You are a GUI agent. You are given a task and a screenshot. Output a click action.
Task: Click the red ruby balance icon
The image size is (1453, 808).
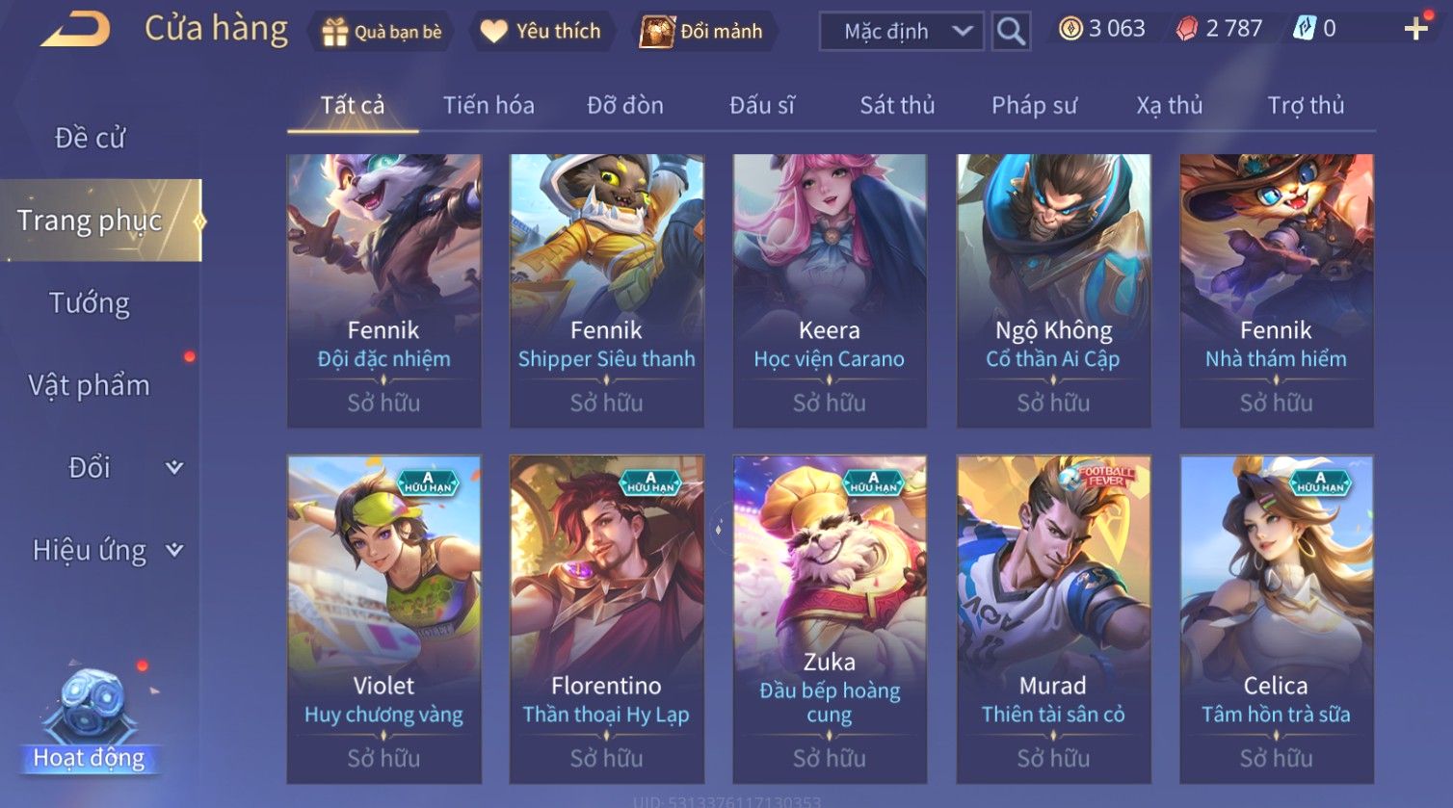click(1187, 29)
